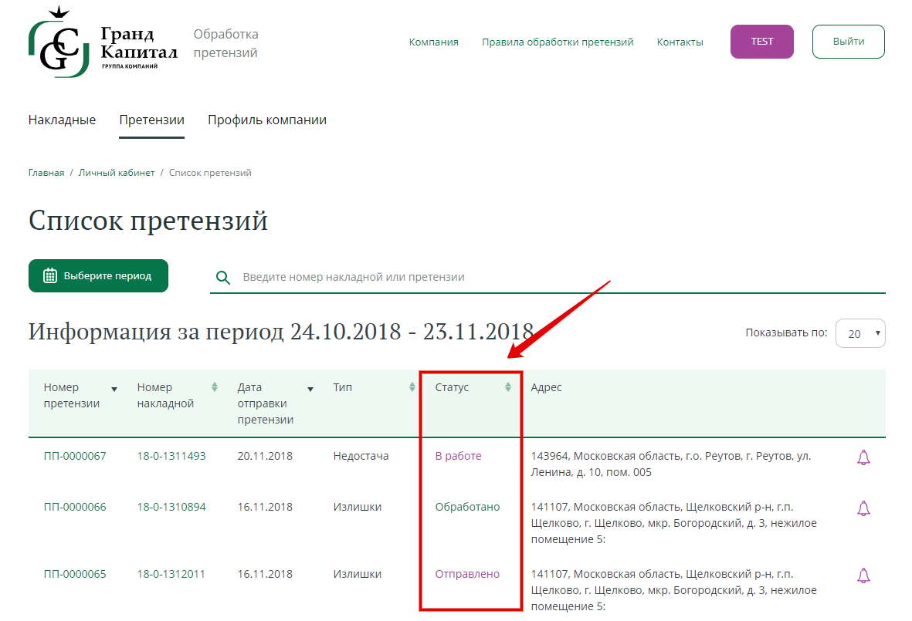Viewport: 912px width, 621px height.
Task: Click status Обработано
Action: [468, 507]
